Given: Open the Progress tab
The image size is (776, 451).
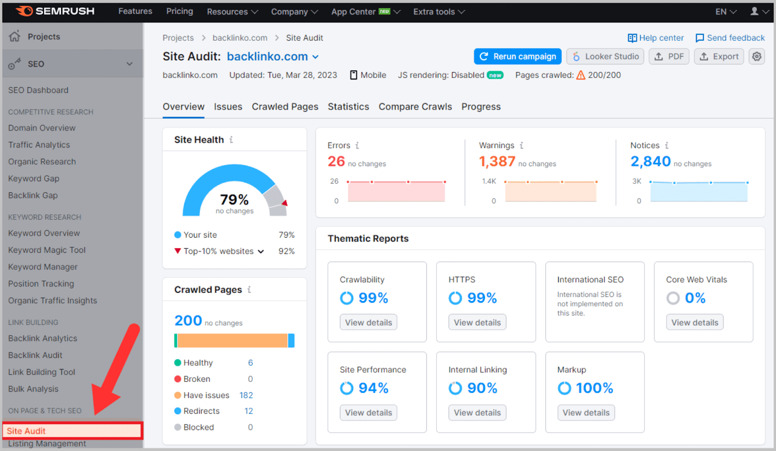Looking at the screenshot, I should coord(481,107).
